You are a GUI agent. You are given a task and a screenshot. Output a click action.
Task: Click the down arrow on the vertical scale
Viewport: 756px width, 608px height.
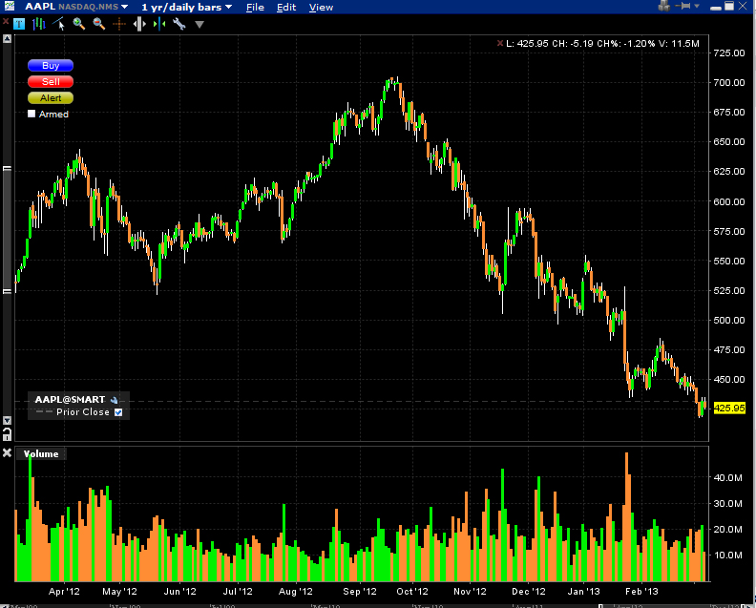[7, 420]
